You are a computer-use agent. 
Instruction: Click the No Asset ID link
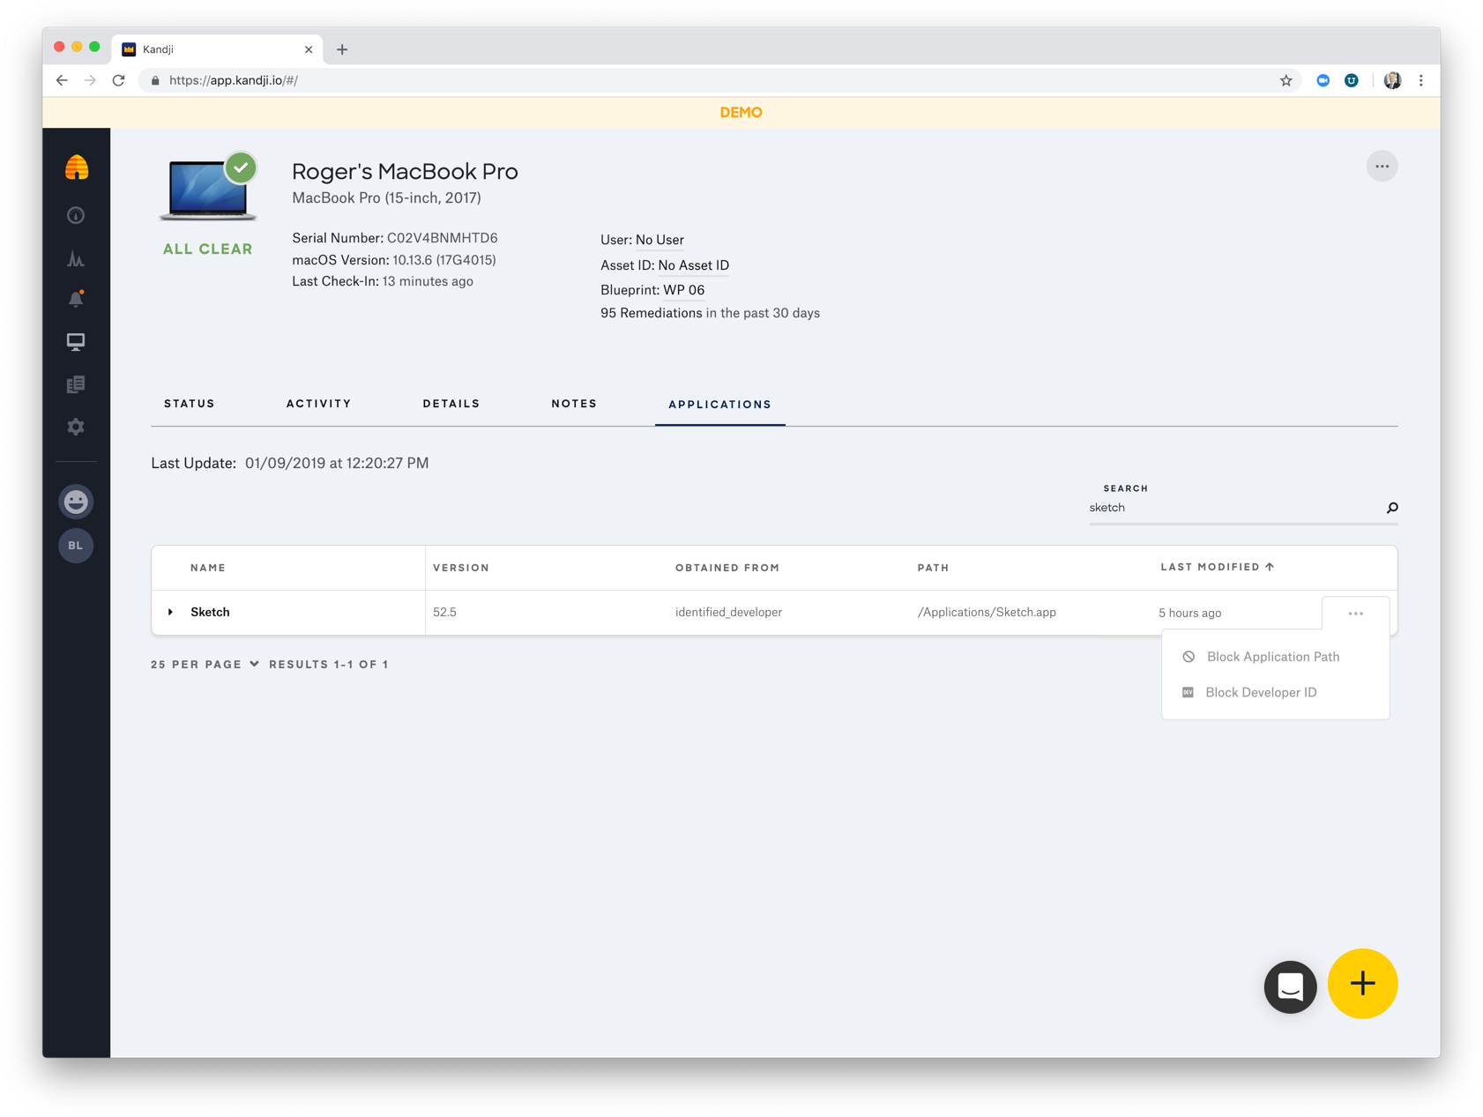coord(693,265)
